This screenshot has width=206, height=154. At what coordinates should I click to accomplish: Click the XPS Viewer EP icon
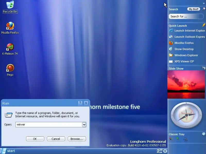(x=171, y=61)
